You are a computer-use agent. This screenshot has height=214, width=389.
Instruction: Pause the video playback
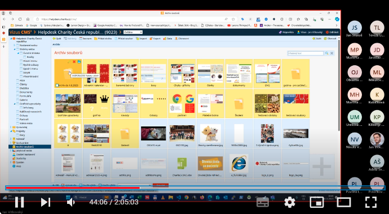click(19, 202)
